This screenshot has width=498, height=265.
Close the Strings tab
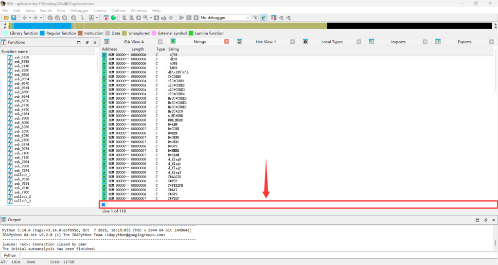(x=227, y=42)
